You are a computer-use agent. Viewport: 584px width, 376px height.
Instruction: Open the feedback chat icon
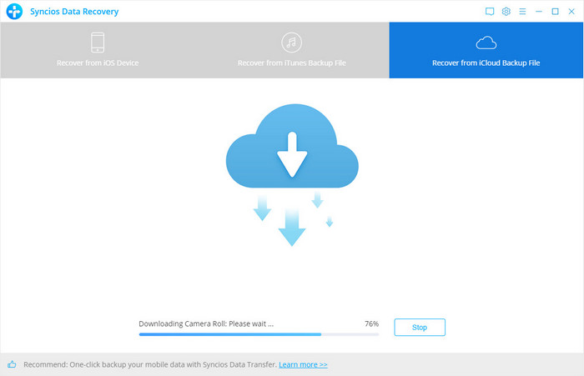point(490,12)
